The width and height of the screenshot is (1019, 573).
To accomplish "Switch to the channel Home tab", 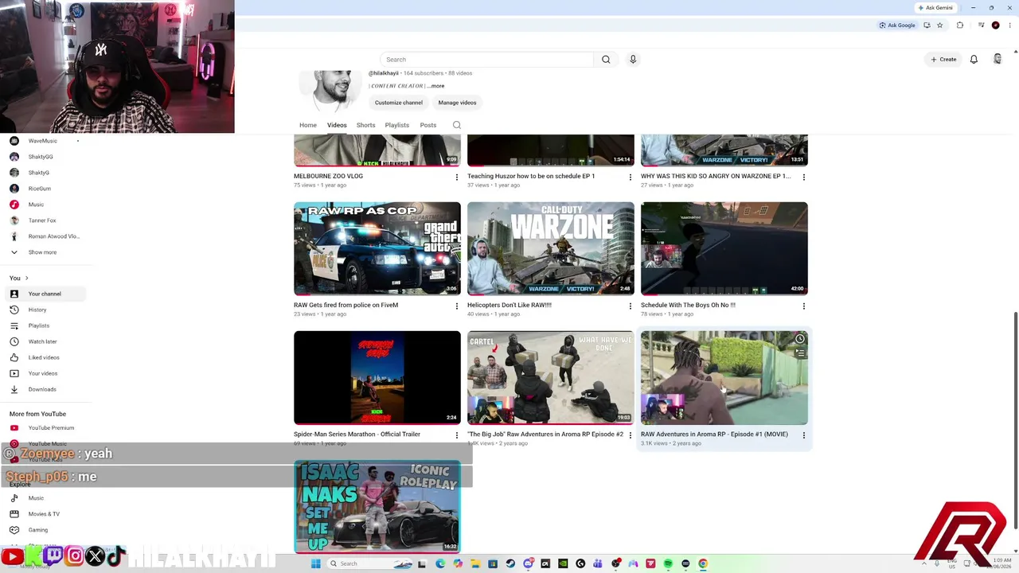I will tap(308, 125).
